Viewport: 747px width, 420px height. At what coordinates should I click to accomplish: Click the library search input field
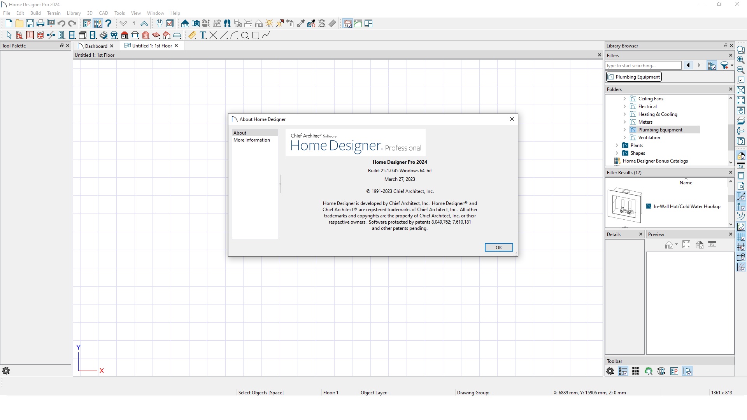(644, 66)
